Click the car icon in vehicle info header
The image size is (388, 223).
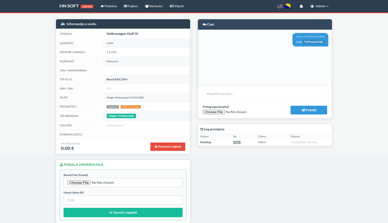coord(63,24)
